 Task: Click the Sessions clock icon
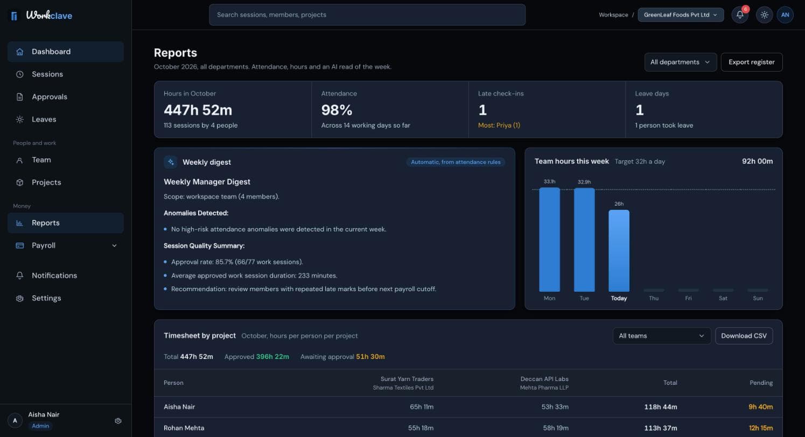(x=20, y=74)
